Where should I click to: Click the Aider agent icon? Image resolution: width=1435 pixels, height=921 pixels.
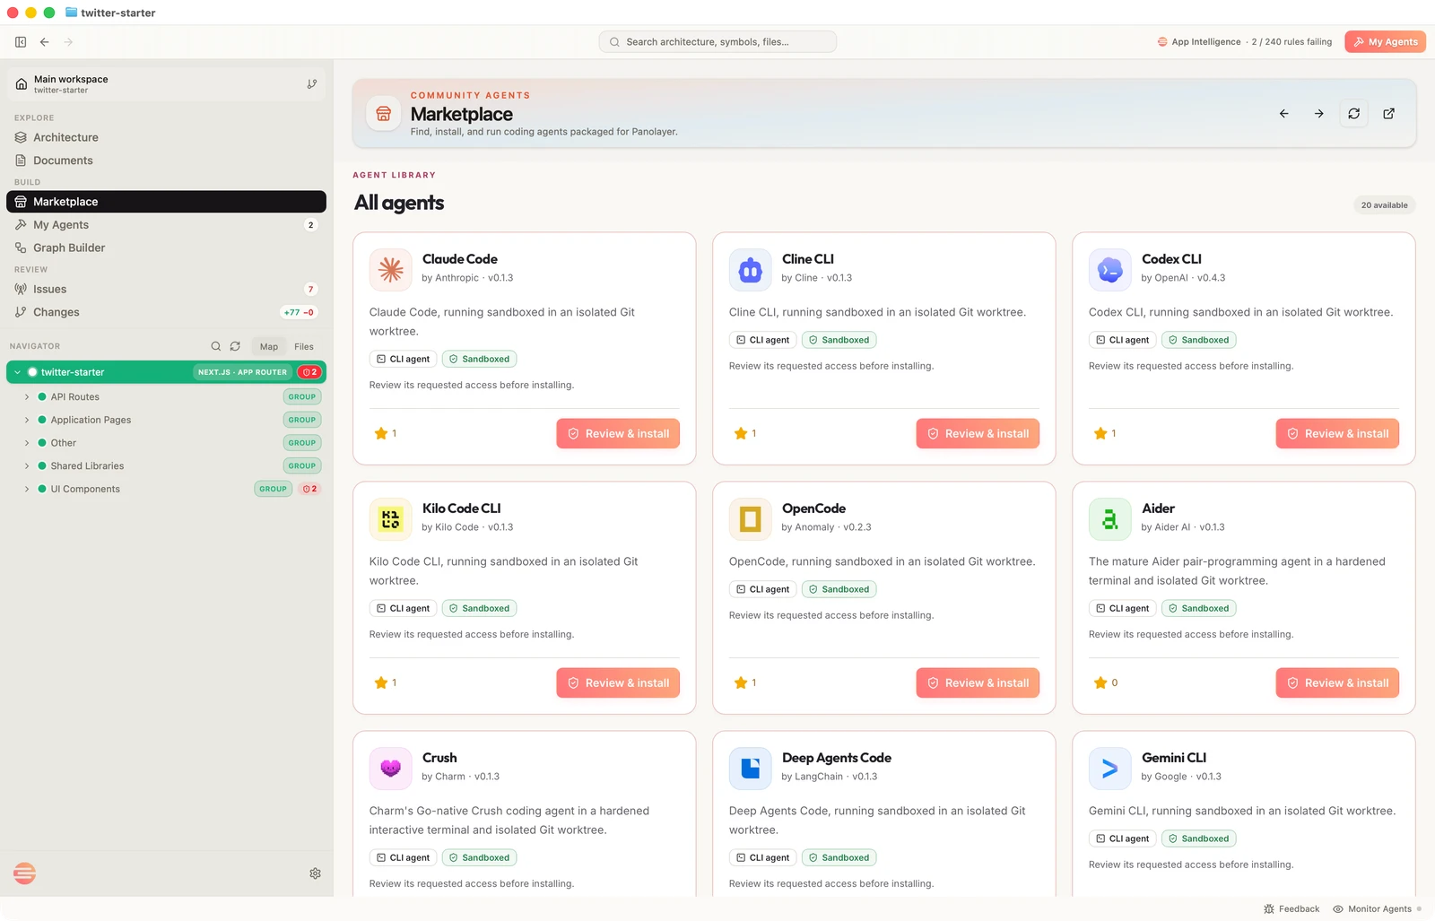point(1110,519)
